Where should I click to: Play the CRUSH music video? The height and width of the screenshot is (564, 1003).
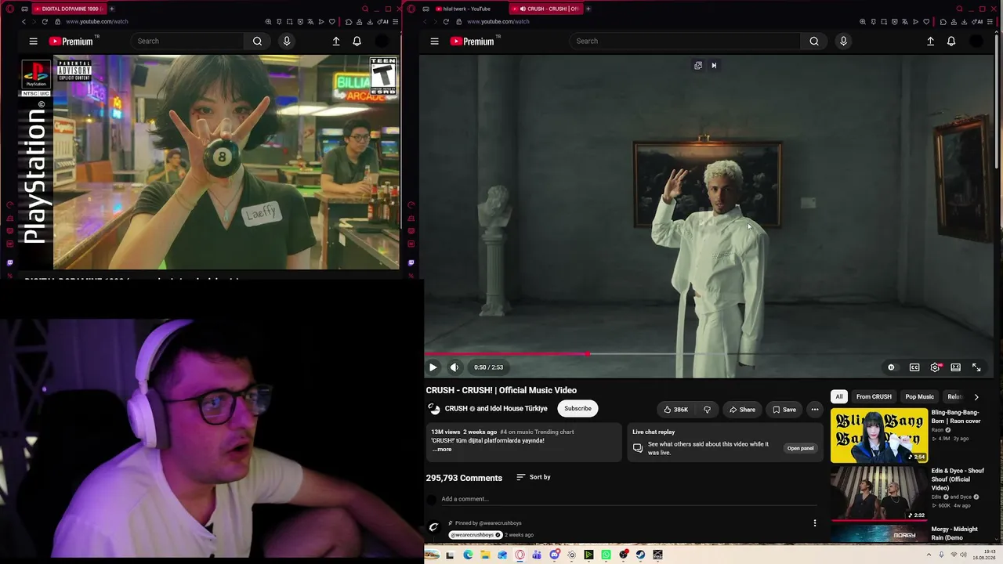pos(433,367)
